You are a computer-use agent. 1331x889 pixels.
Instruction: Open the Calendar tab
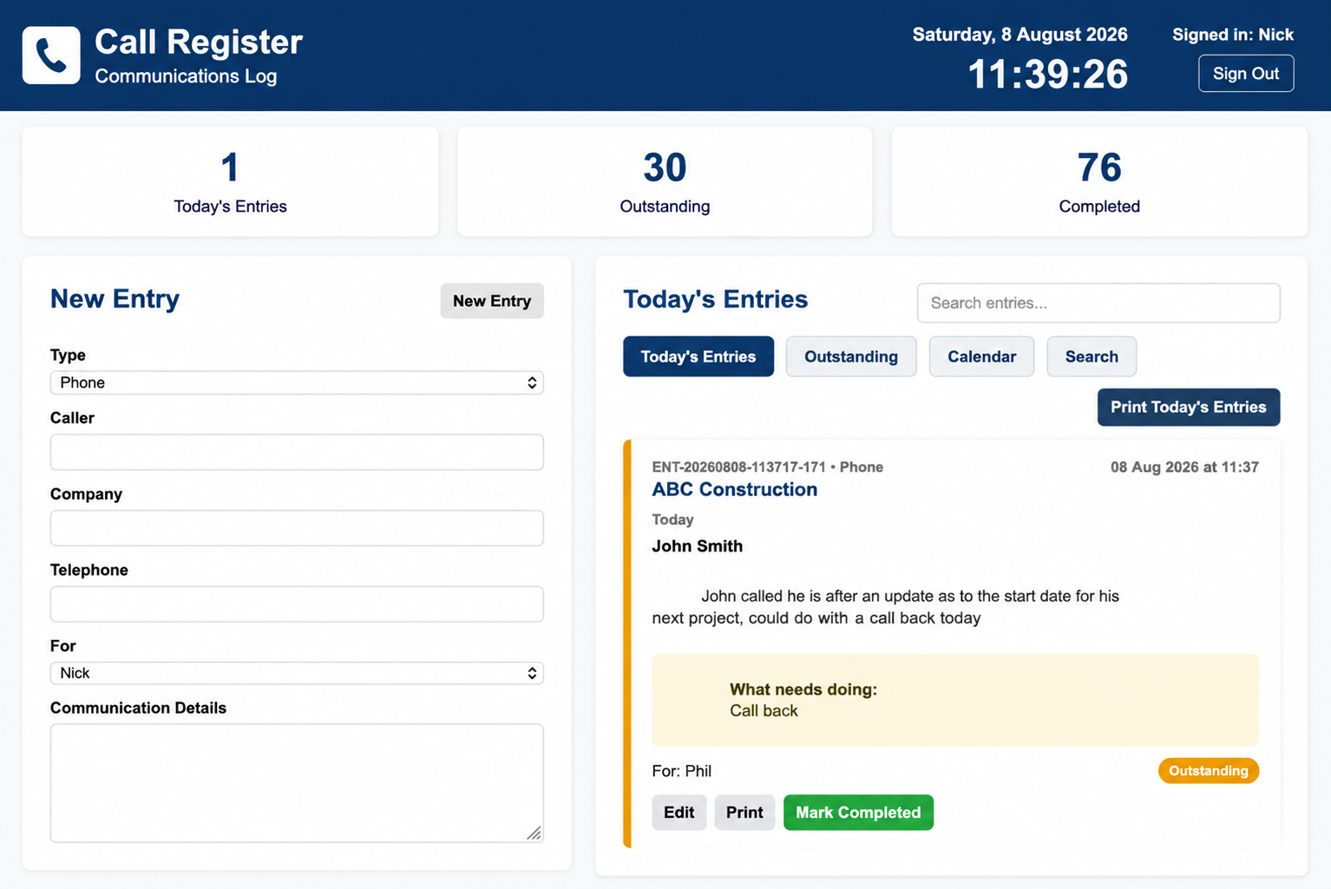(981, 356)
